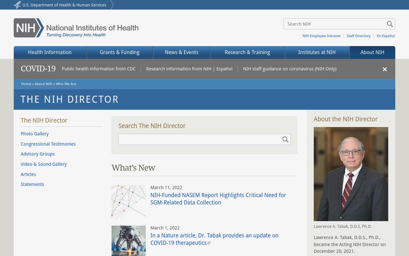Click the March 1, 2022 date
This screenshot has width=409, height=256.
pyautogui.click(x=165, y=228)
